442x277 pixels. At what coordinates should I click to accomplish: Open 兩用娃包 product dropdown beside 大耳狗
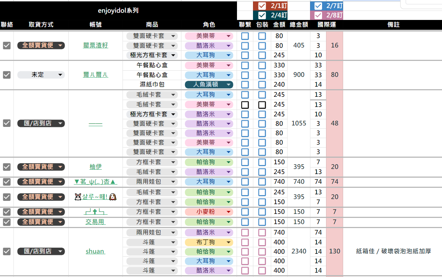click(x=152, y=182)
